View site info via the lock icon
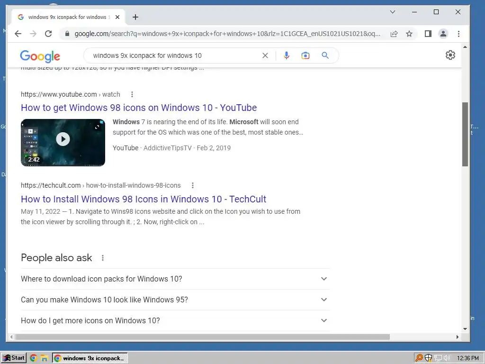 coord(67,34)
